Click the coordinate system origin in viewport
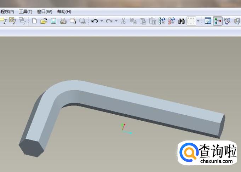 pos(123,130)
